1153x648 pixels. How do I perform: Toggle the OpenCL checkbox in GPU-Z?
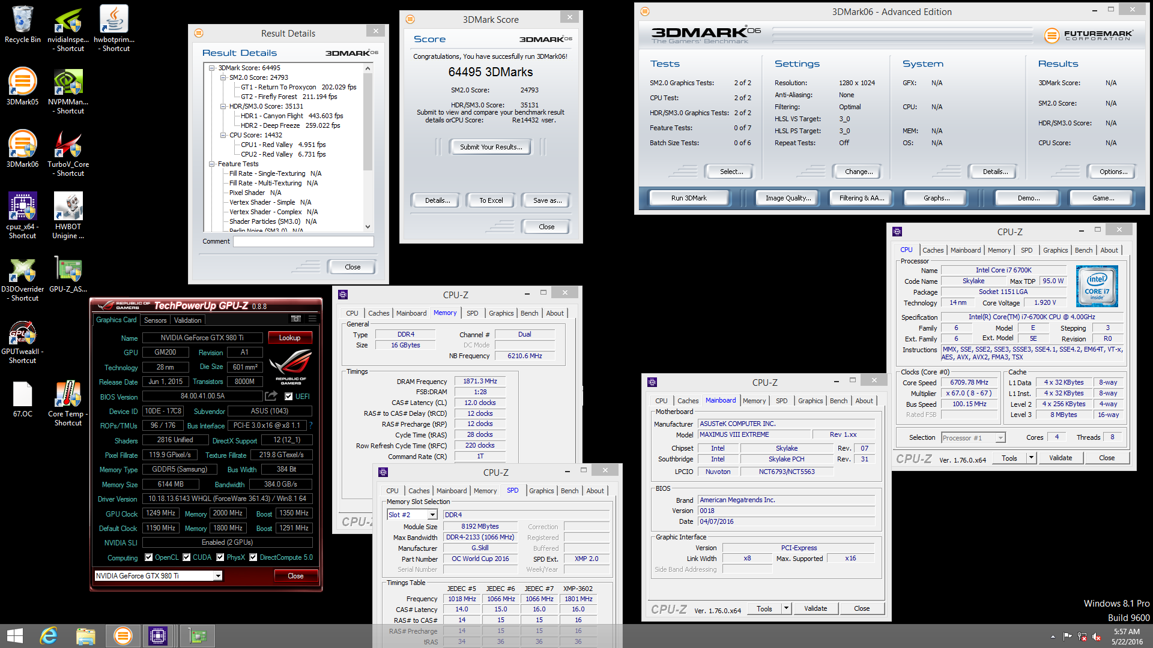point(149,557)
